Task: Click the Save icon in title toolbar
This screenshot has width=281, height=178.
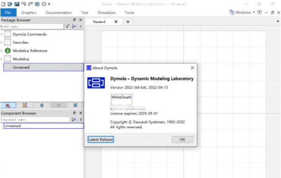Action: [17, 4]
